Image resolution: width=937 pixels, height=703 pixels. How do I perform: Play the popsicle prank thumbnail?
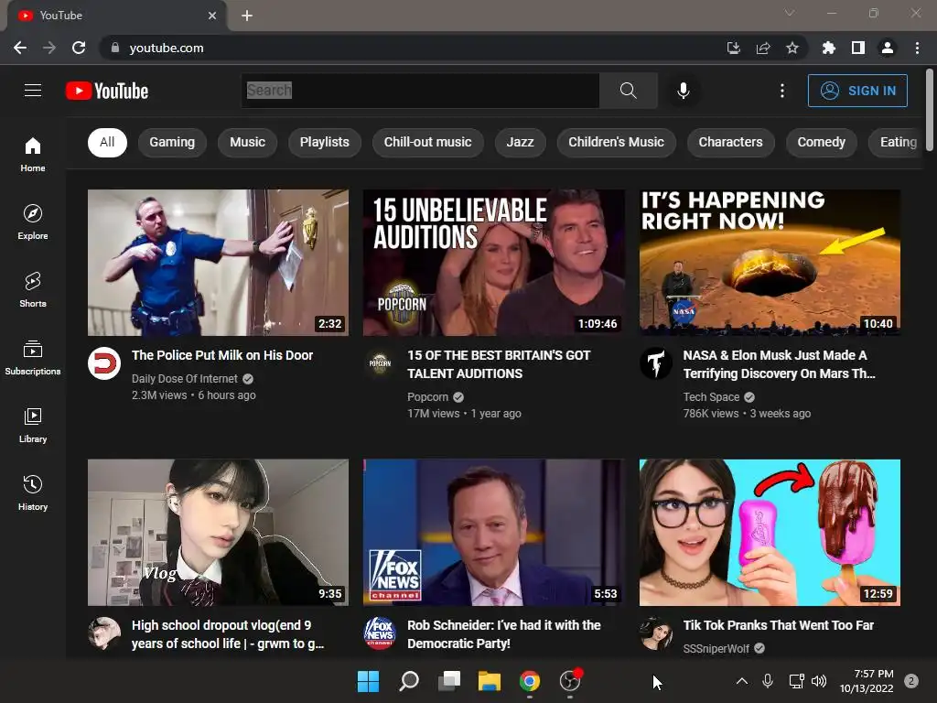coord(770,533)
